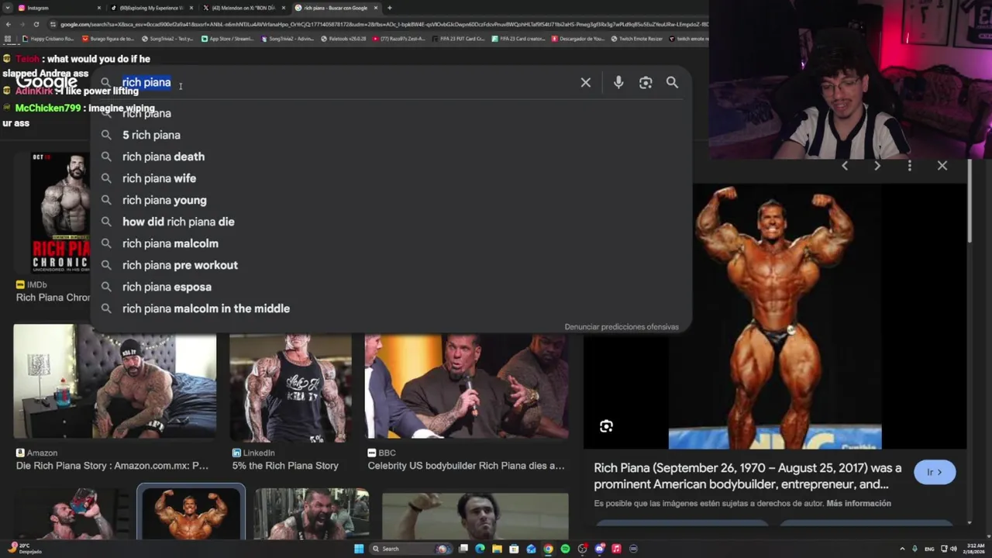Open Amazon 'Die Rich Piana Story' thumbnail
The width and height of the screenshot is (992, 558).
click(x=115, y=381)
